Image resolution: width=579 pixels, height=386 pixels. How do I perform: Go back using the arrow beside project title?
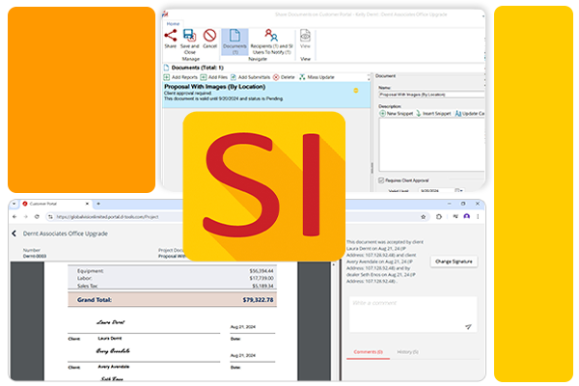click(x=14, y=234)
